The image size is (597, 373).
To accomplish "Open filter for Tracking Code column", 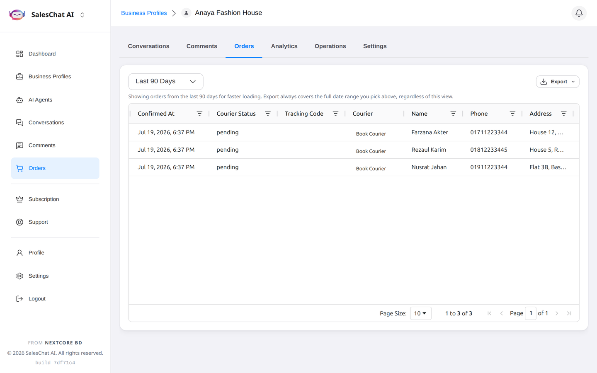I will 335,114.
